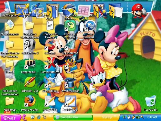Open Disney Pictures For Colouring folder
161x121 pixels.
pyautogui.click(x=10, y=44)
